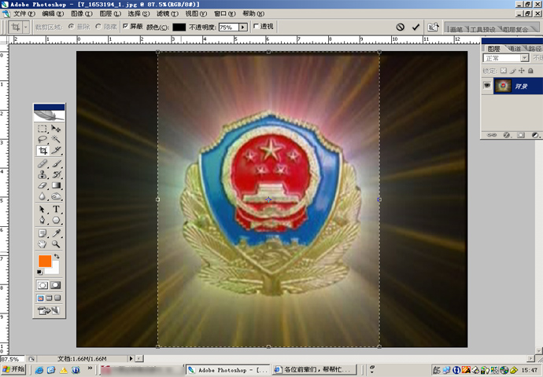Switch to the 路径 paths tab

coord(534,49)
